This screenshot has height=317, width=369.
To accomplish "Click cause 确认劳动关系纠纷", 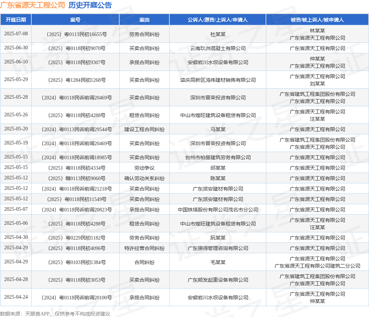I will (x=144, y=178).
